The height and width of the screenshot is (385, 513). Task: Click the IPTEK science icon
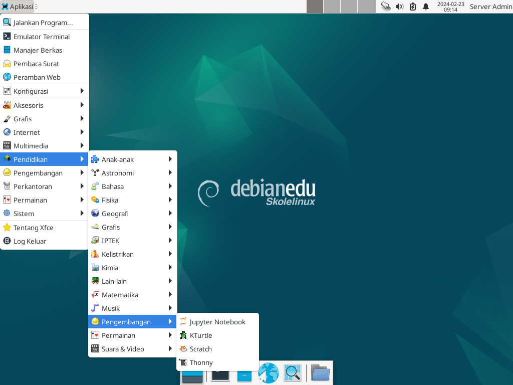[95, 240]
